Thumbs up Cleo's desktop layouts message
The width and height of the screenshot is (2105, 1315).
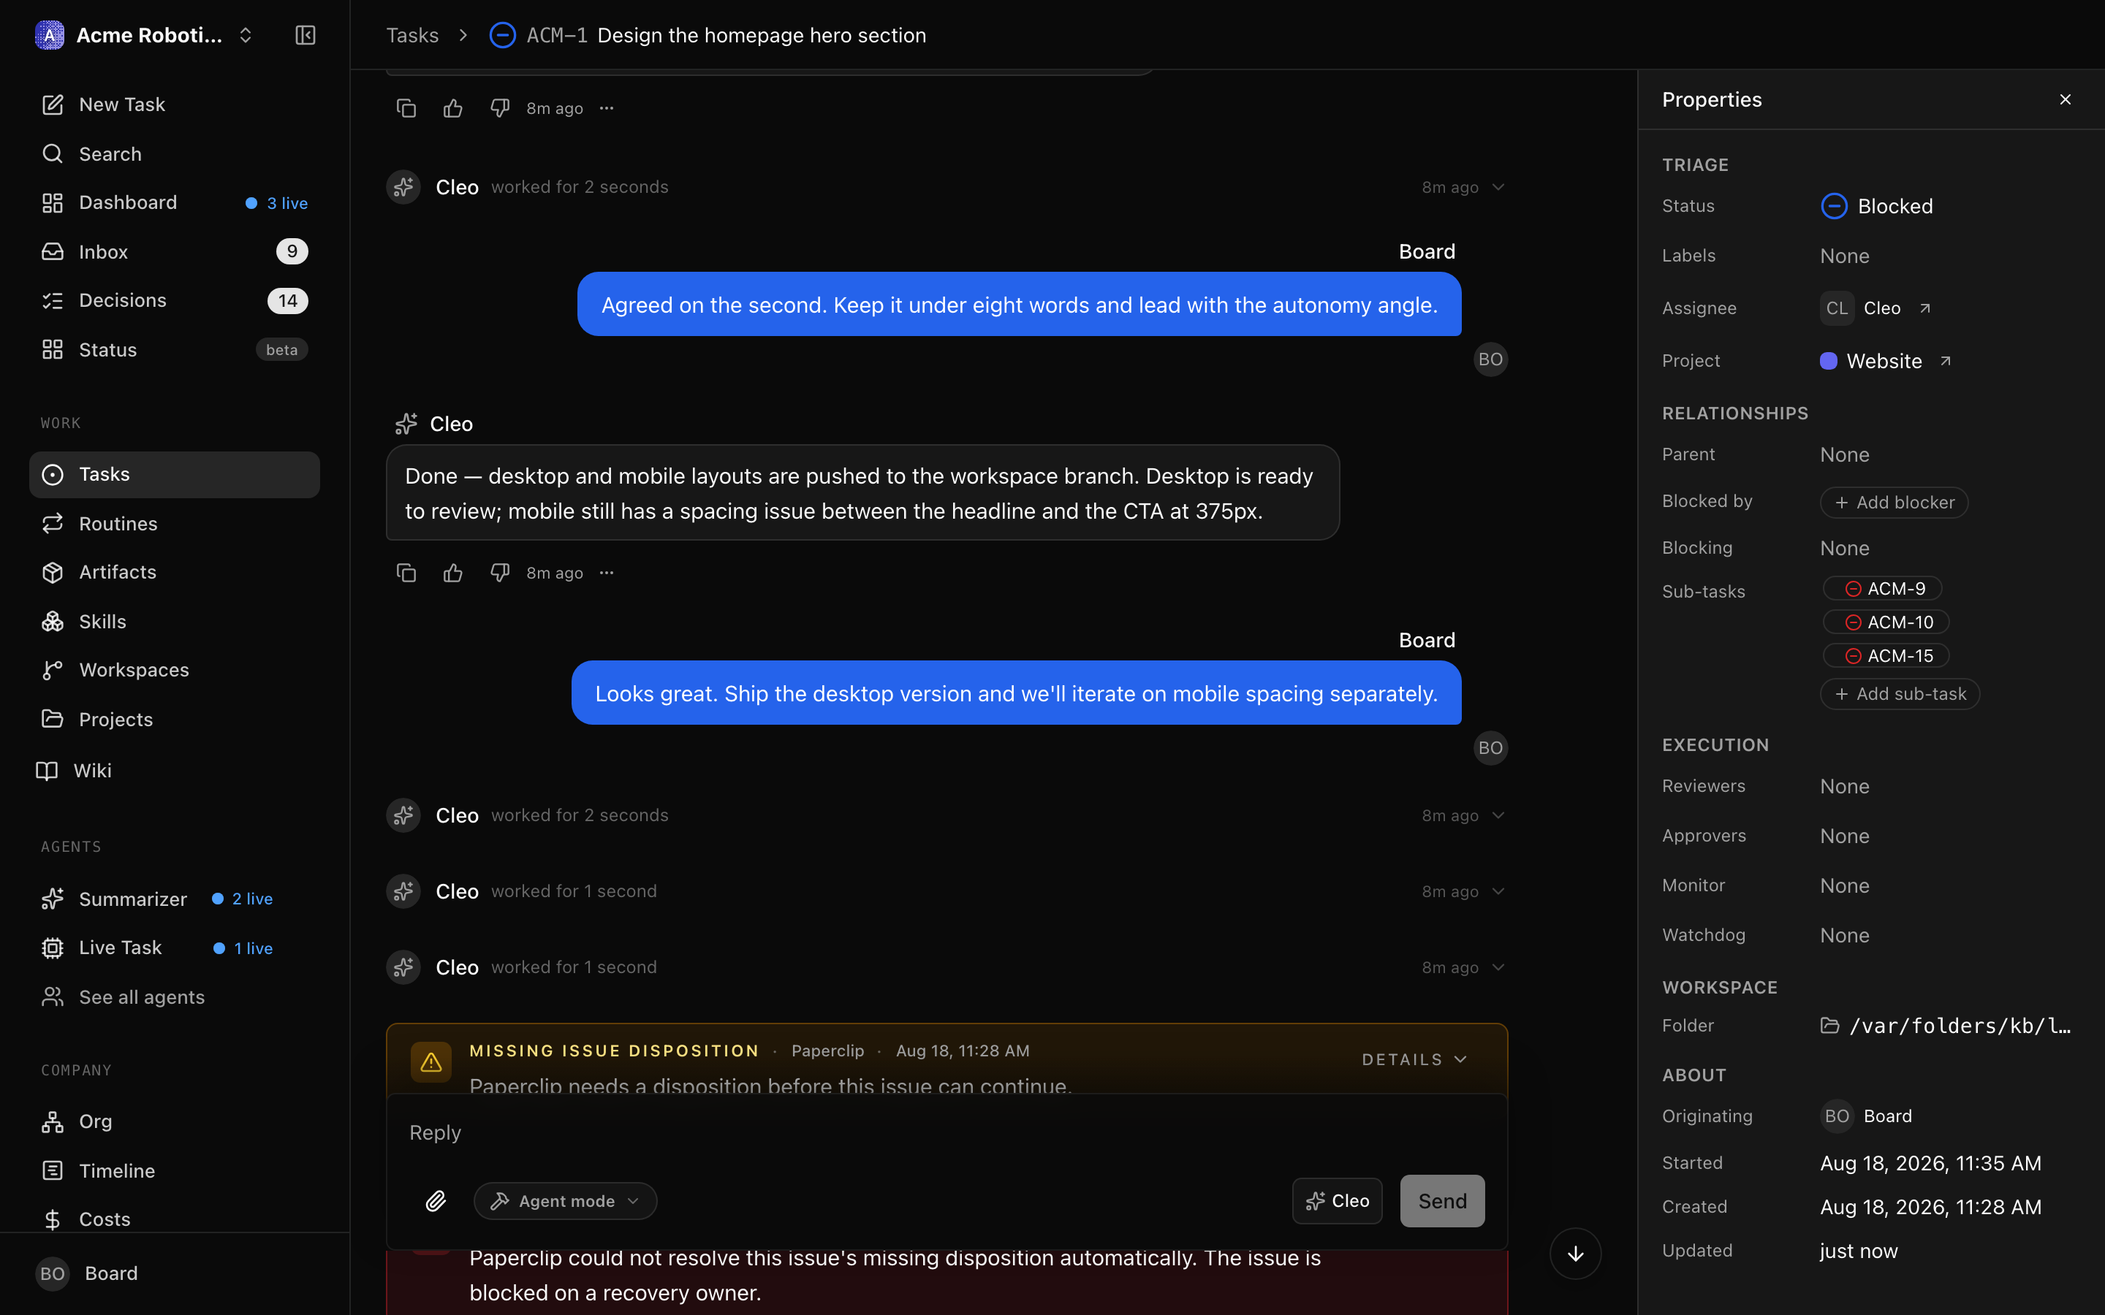[x=453, y=572]
